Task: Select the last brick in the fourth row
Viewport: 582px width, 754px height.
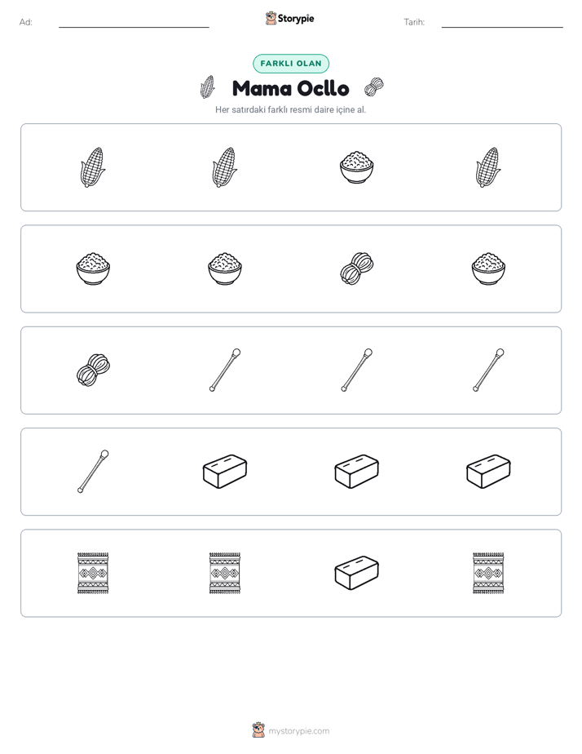Action: (x=488, y=472)
